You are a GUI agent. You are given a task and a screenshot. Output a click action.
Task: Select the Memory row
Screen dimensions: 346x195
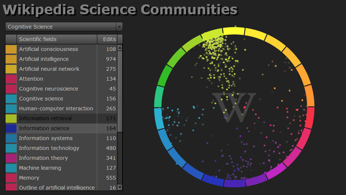(x=61, y=178)
